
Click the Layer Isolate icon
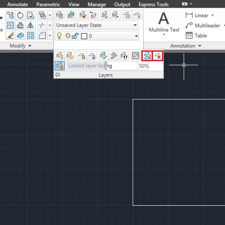(x=105, y=15)
